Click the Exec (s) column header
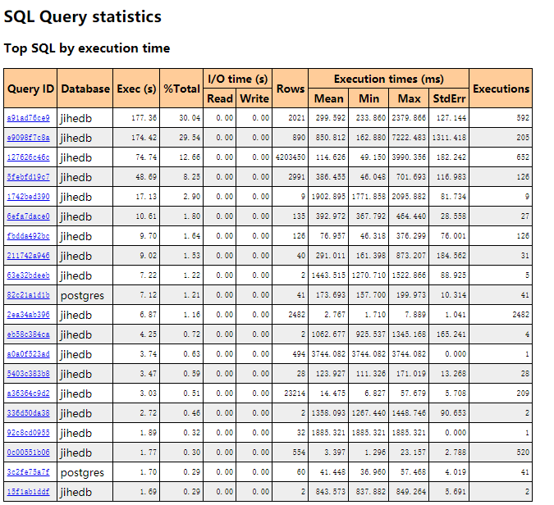The image size is (554, 505). pyautogui.click(x=136, y=89)
